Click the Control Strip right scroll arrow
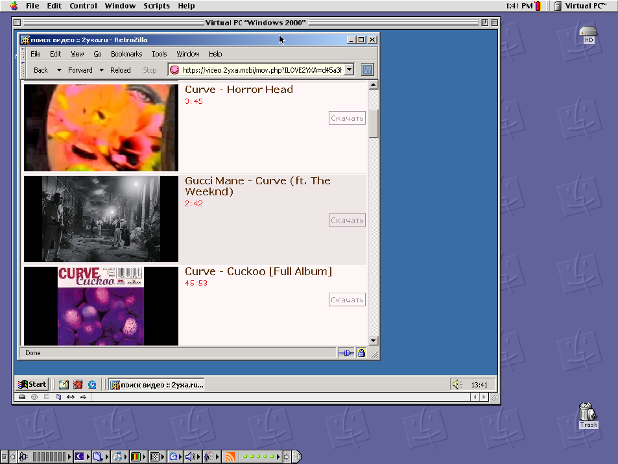Image resolution: width=618 pixels, height=464 pixels. (287, 457)
